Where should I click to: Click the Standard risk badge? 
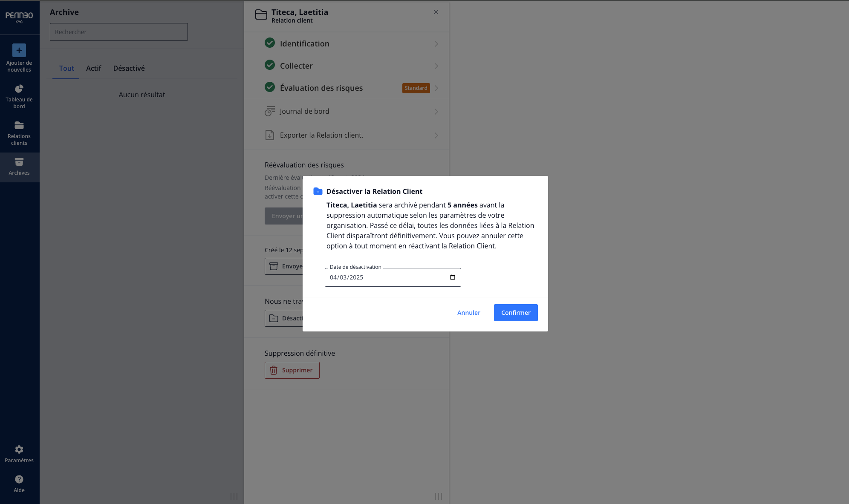pos(416,88)
